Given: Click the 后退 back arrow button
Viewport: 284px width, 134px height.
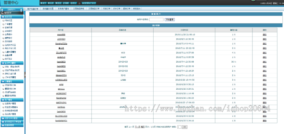Looking at the screenshot, I should [51, 3].
